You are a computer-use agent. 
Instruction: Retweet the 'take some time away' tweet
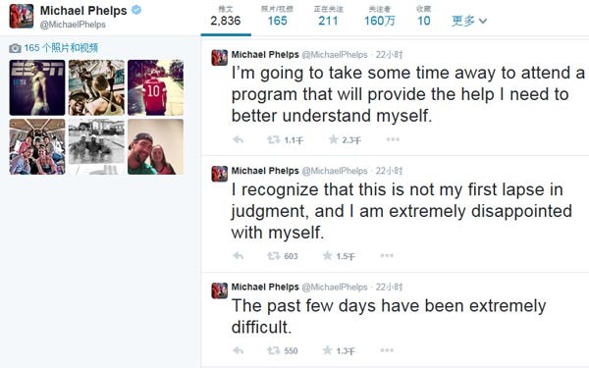pos(274,140)
